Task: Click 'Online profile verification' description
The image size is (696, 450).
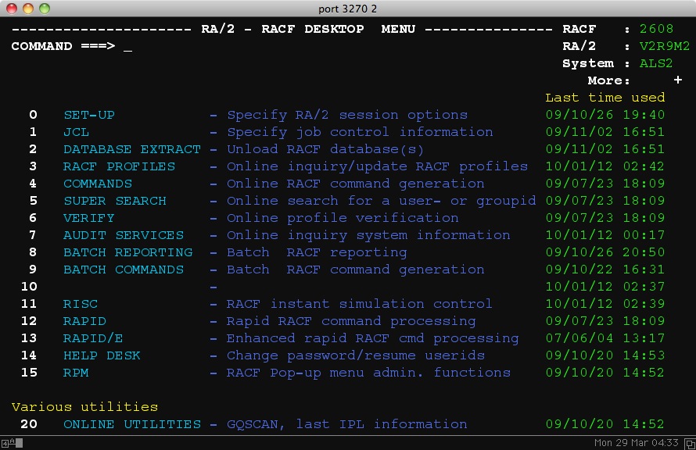Action: tap(343, 218)
